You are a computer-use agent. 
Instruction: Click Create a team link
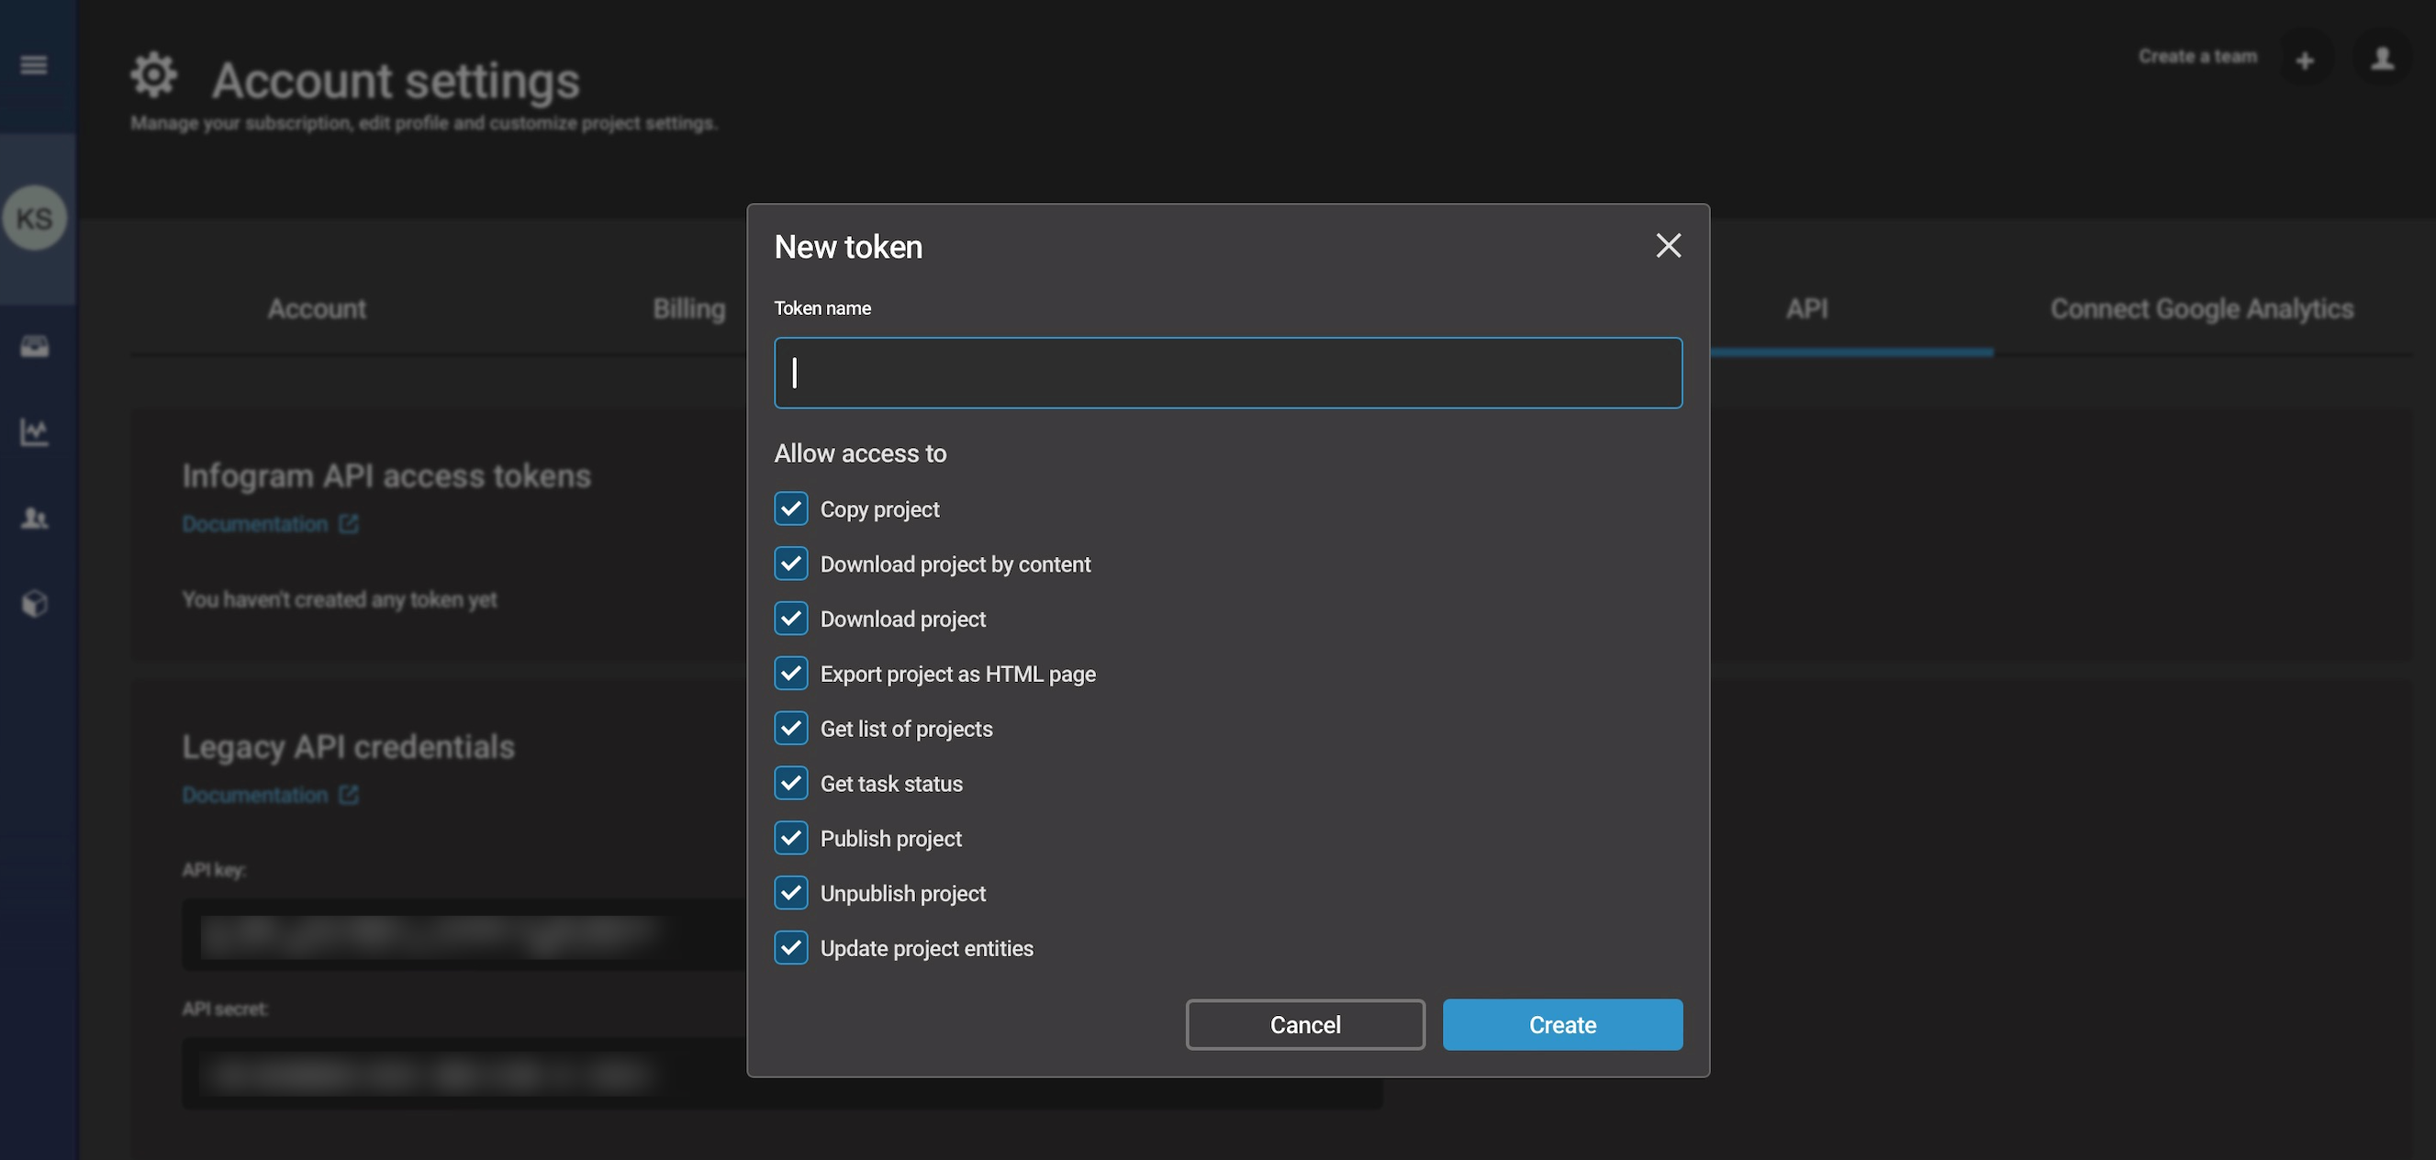pos(2197,57)
